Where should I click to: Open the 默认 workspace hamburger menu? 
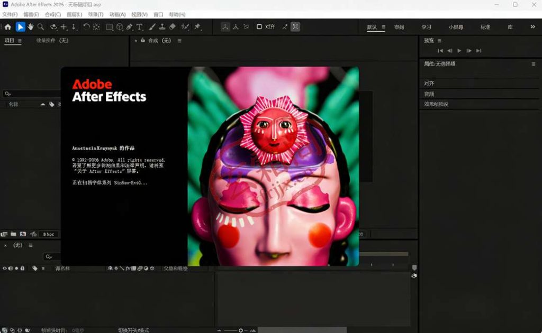(x=383, y=27)
